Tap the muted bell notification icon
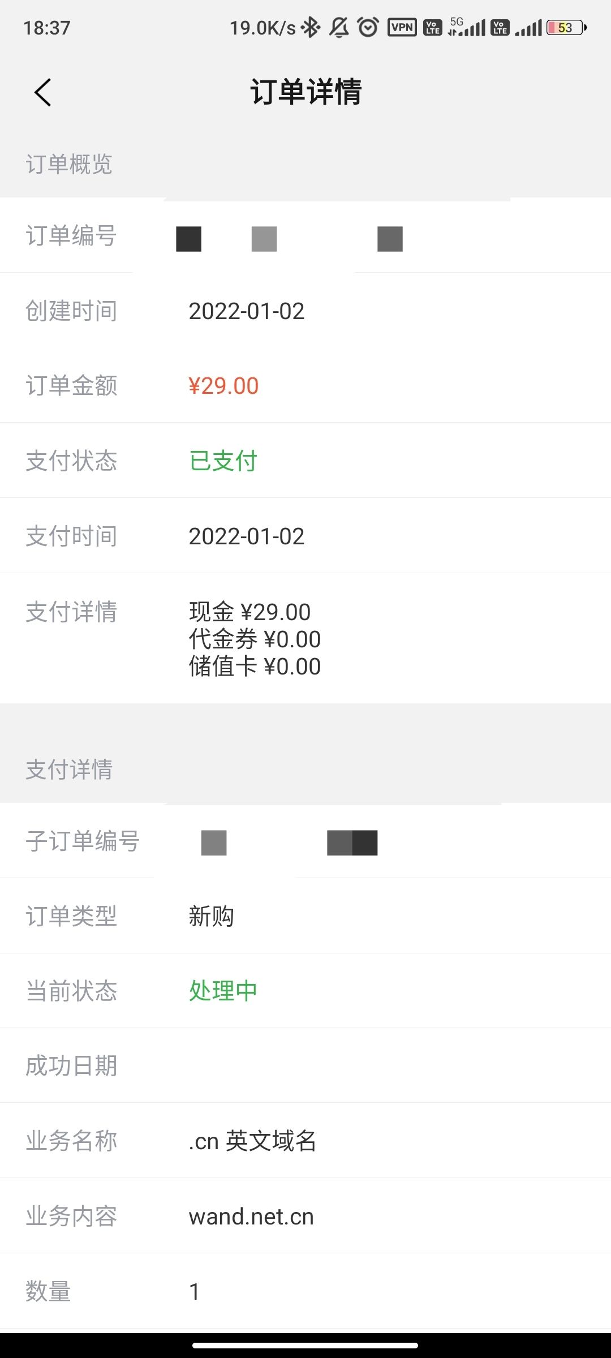The height and width of the screenshot is (1358, 611). pos(339,27)
